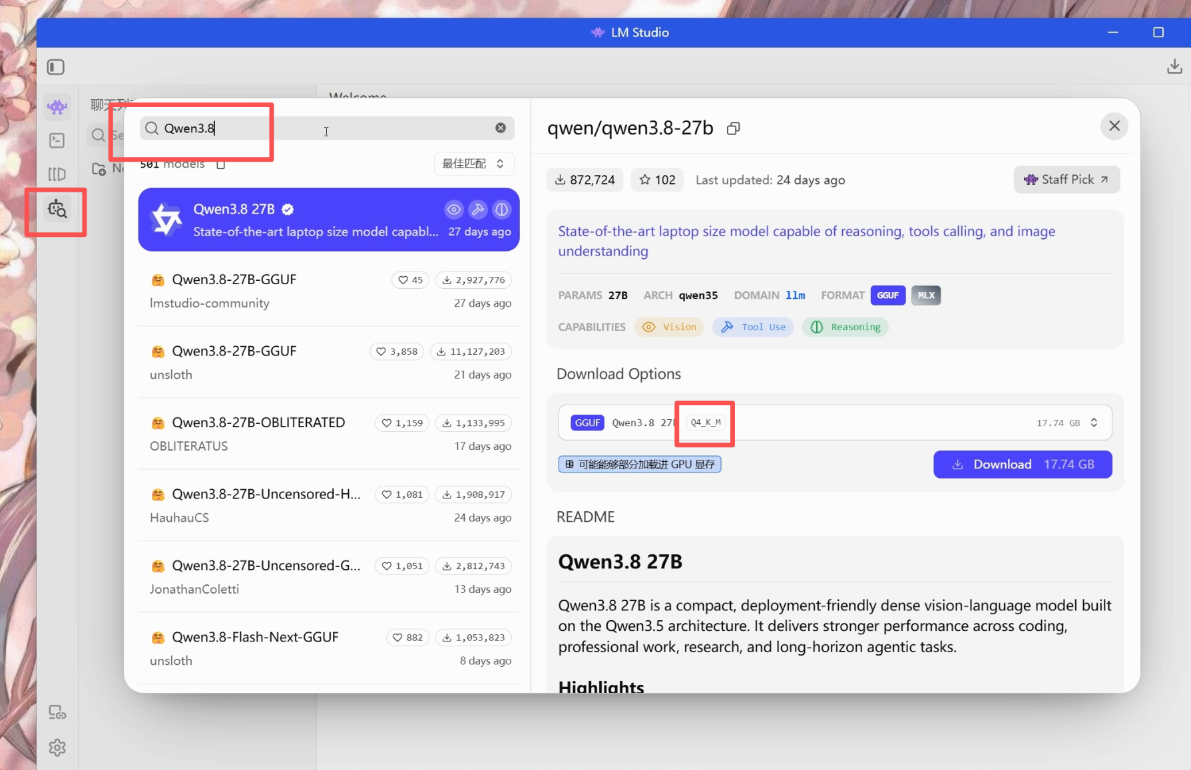Open the Chat section from the sidebar
1191x770 pixels.
pos(57,106)
